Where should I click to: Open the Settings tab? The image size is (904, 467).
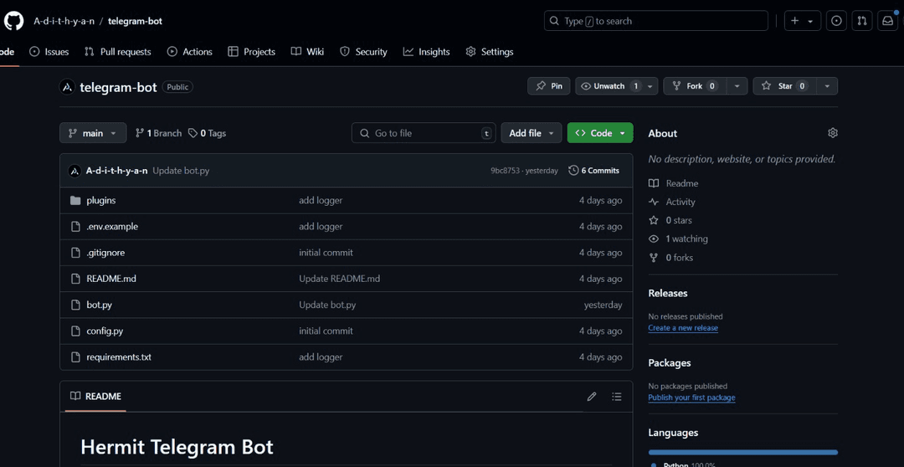[x=490, y=52]
